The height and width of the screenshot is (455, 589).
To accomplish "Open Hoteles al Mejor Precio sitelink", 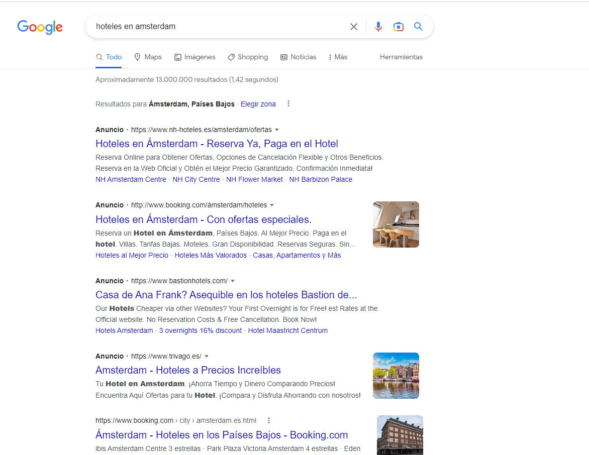I will (132, 255).
